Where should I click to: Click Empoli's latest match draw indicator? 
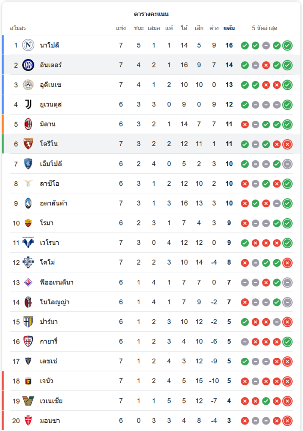pyautogui.click(x=287, y=164)
